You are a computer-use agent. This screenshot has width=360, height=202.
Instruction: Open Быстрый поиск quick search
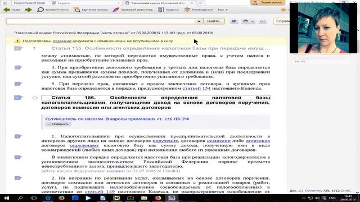(x=53, y=10)
